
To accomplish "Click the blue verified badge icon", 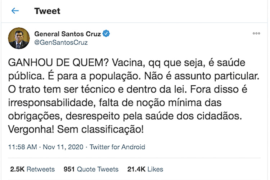I will 106,33.
